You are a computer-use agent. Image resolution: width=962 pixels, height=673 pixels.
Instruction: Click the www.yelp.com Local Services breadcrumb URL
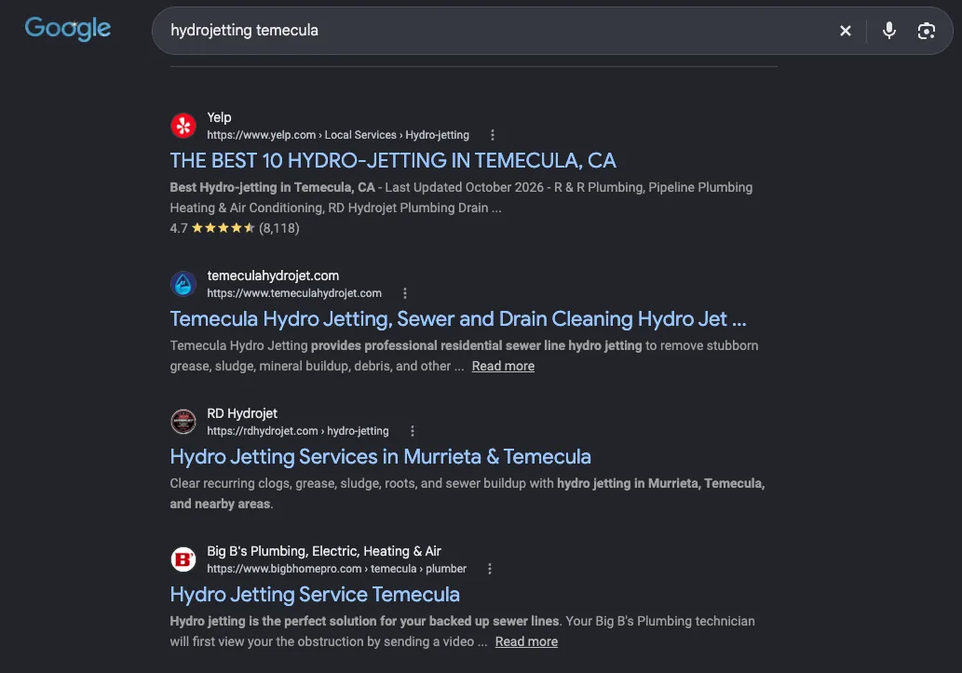pyautogui.click(x=337, y=135)
